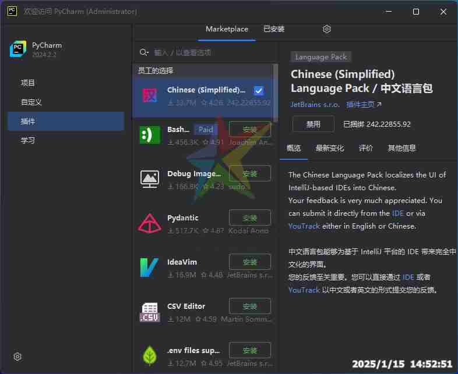Select the .env files sup... plugin name
The width and height of the screenshot is (458, 374).
click(193, 350)
